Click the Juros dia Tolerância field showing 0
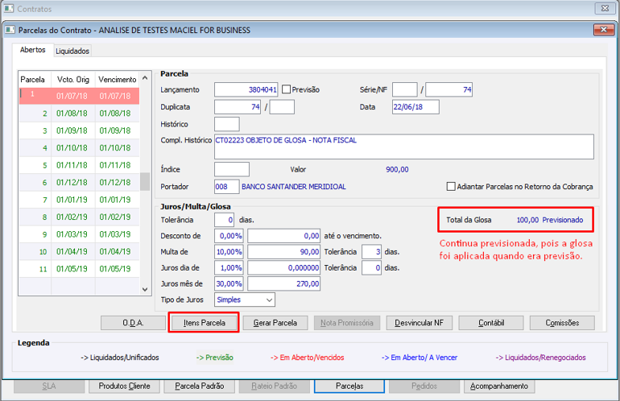620x401 pixels. (x=372, y=267)
